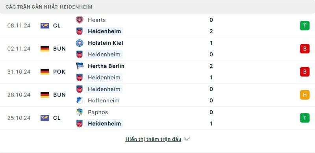This screenshot has height=153, width=315.
Task: Click the Holstein Kiel club crest
Action: click(x=80, y=43)
